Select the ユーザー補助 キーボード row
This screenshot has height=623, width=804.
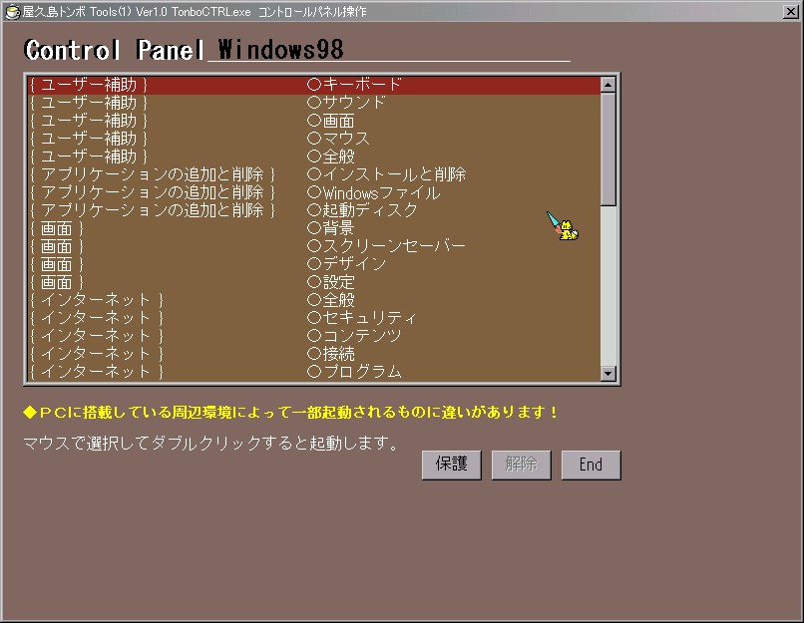pyautogui.click(x=314, y=85)
